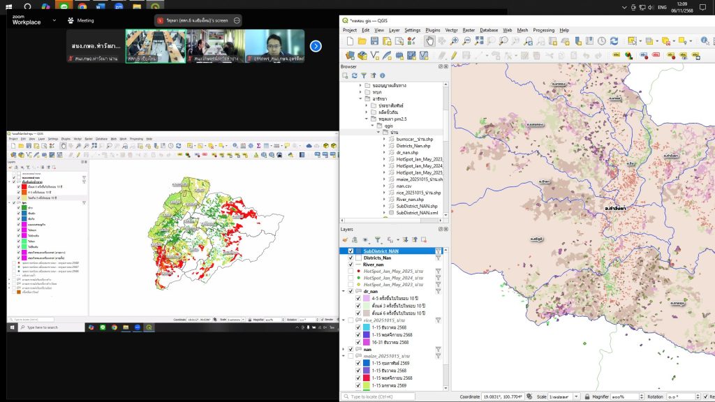Toggle the River_nan layer checkbox

[x=351, y=265]
